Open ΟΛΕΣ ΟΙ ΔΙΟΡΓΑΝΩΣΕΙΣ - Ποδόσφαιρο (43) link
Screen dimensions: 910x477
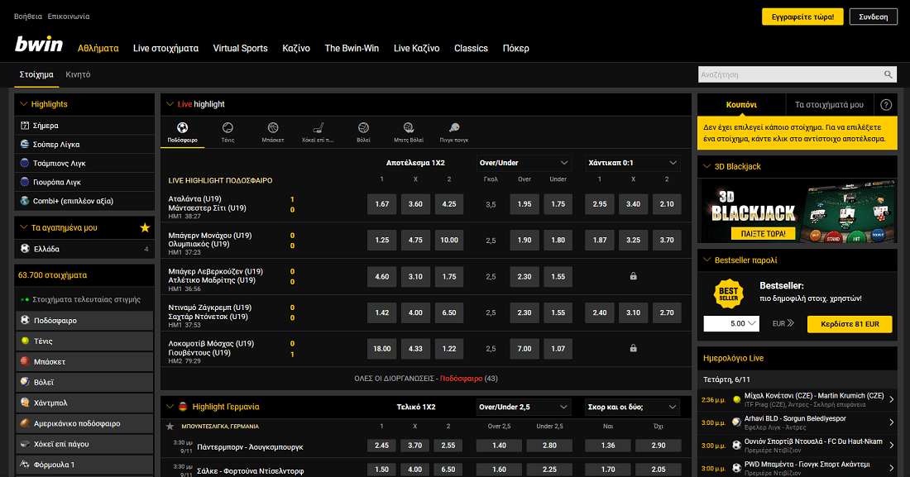(426, 379)
